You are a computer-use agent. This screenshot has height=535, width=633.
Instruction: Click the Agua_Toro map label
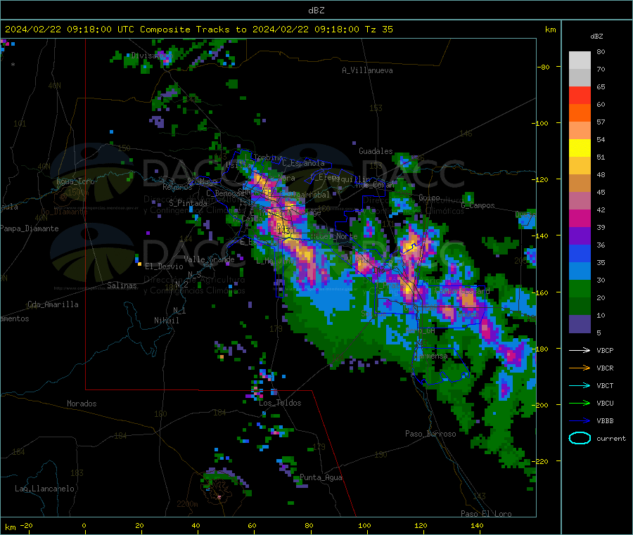75,181
